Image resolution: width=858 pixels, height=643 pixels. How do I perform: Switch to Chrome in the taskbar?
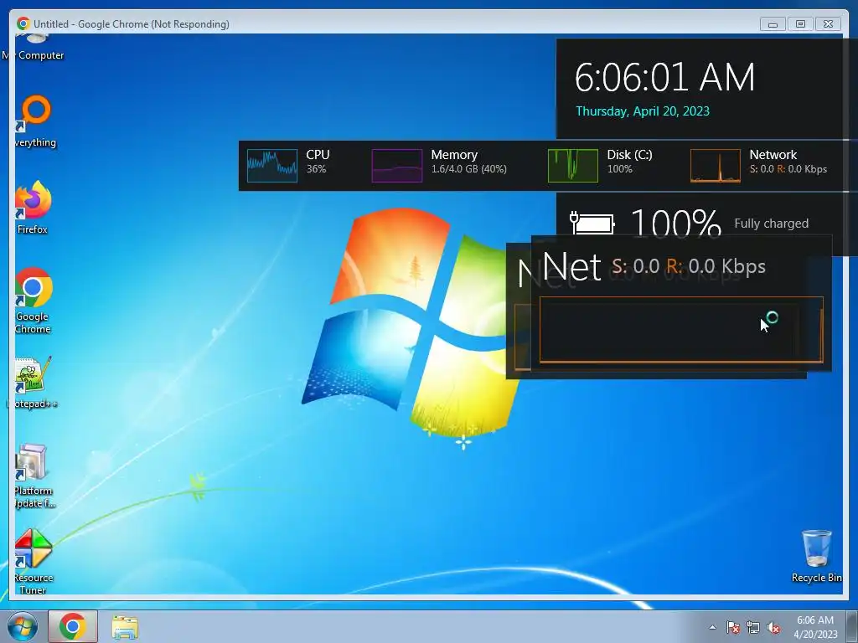[73, 626]
